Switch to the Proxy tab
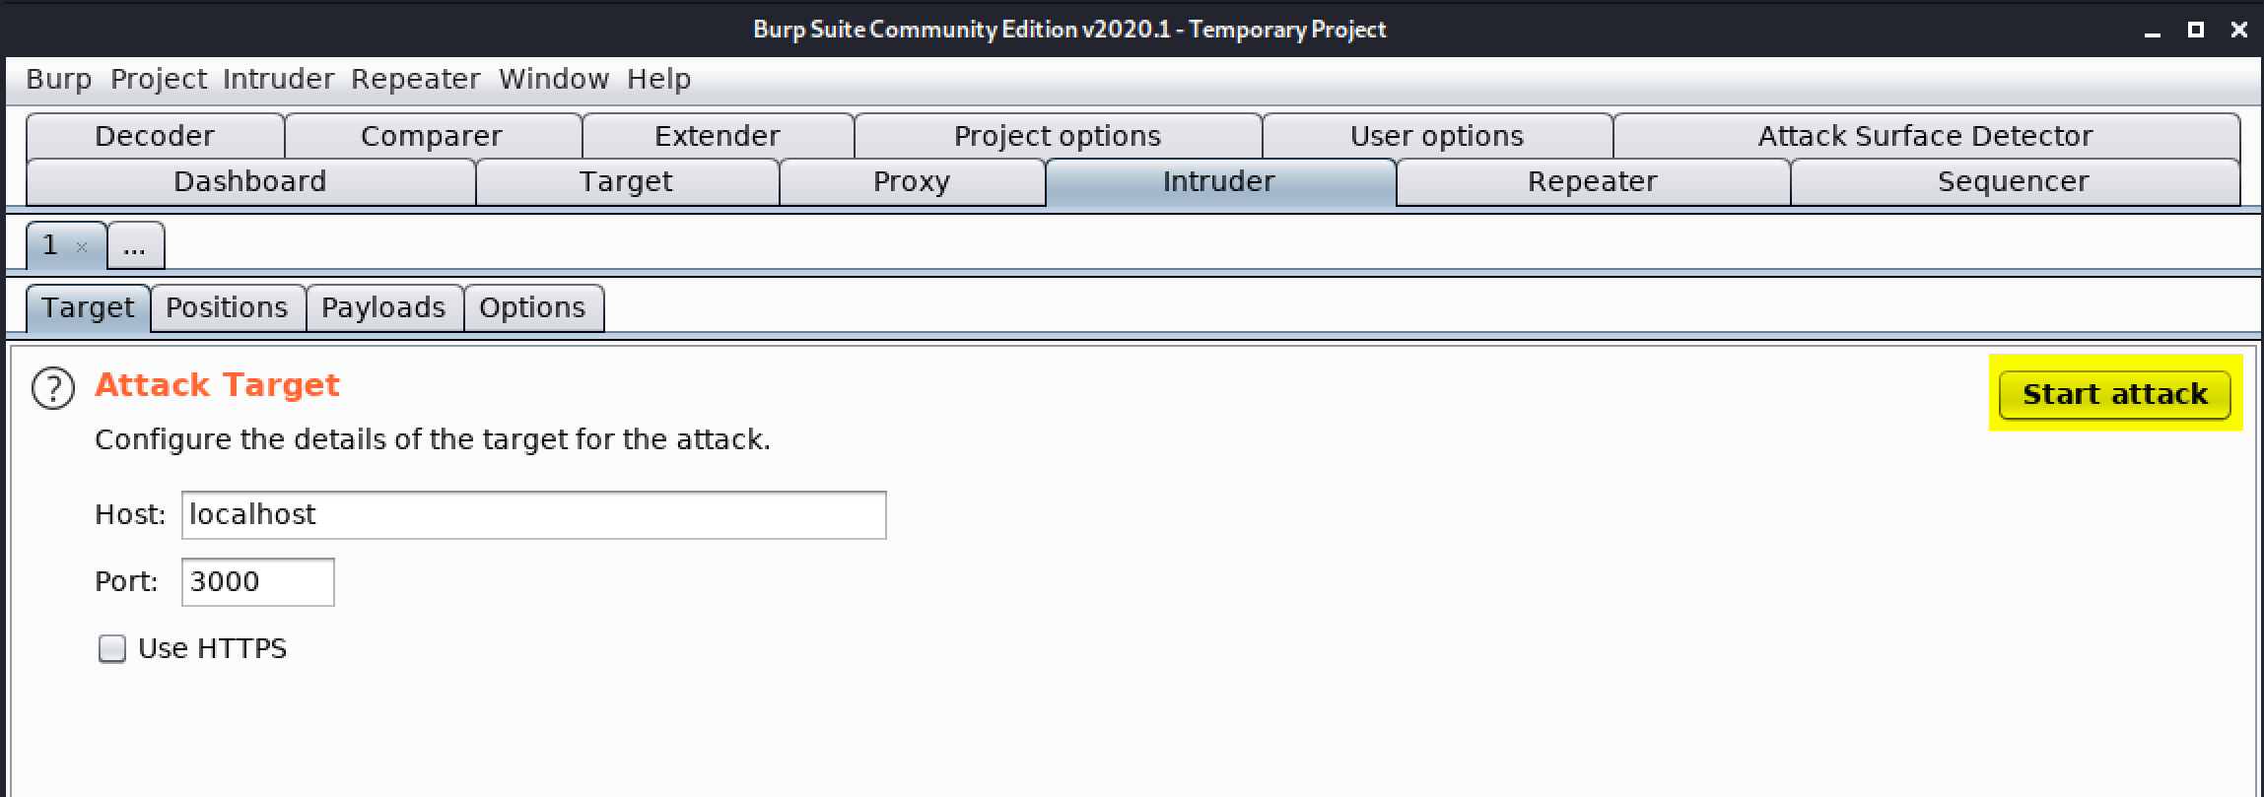Viewport: 2264px width, 797px height. tap(912, 182)
